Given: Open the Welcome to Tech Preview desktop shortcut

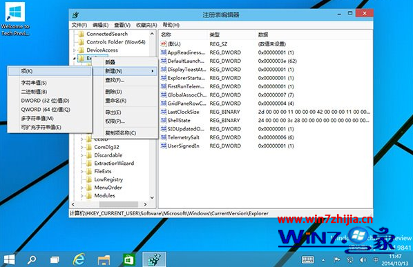Looking at the screenshot, I should pyautogui.click(x=15, y=19).
